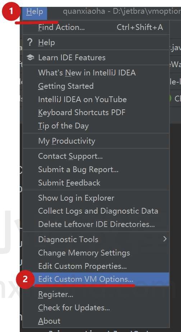Select Submit a Bug Report

coord(96,169)
